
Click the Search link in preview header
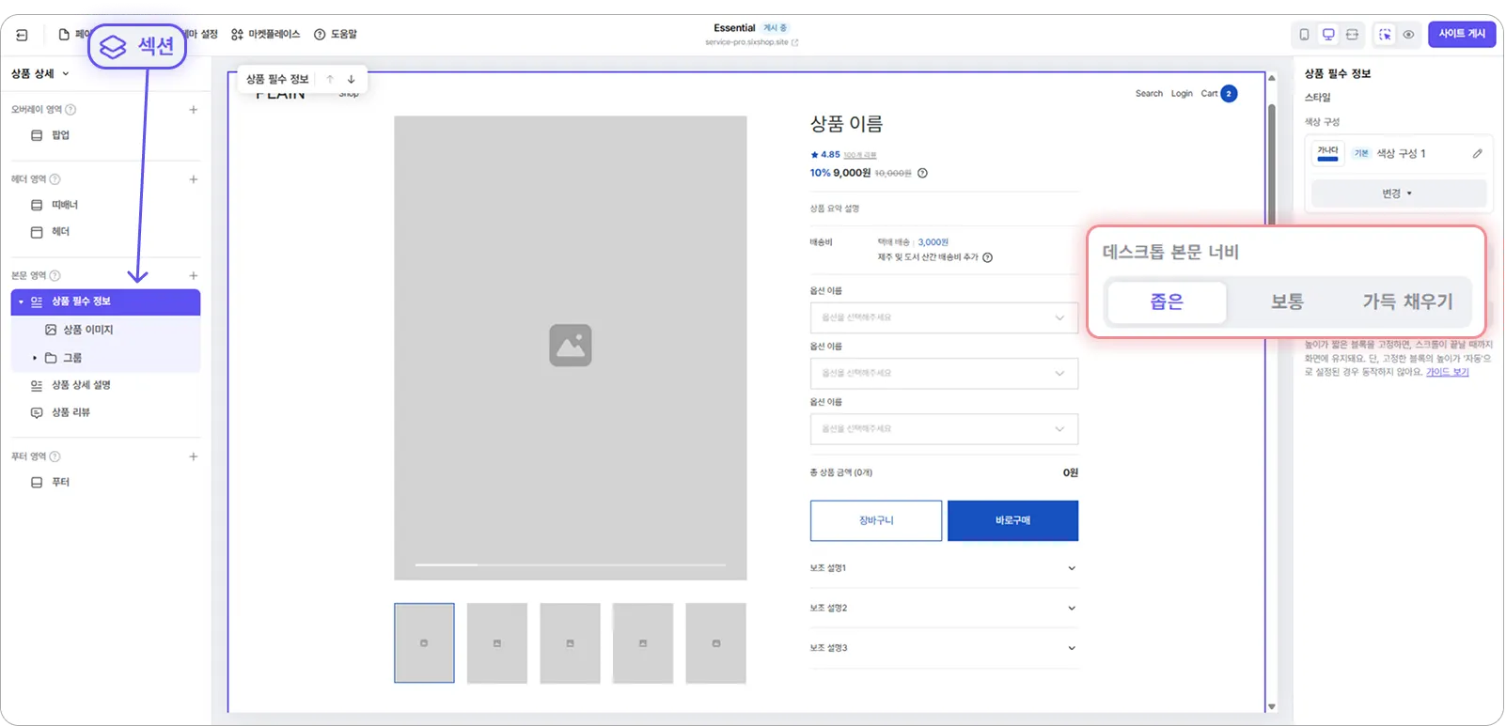point(1149,94)
